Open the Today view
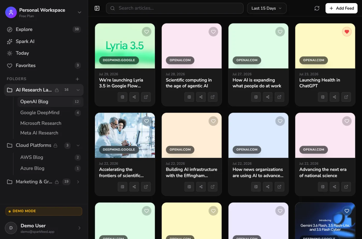 (43, 53)
